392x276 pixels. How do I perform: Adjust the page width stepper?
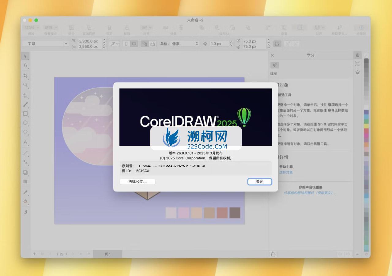(104, 41)
